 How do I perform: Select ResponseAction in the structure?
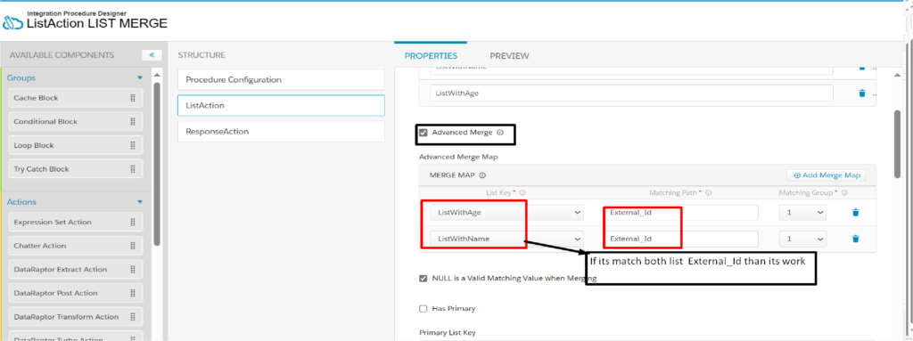(x=281, y=132)
